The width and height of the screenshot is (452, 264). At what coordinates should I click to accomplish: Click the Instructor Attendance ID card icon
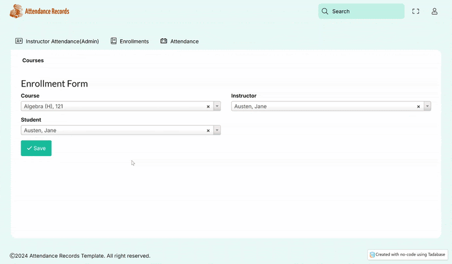pos(19,41)
